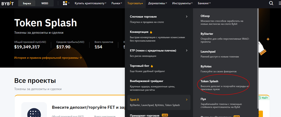
Task: Follow История и правила реферальной программы link
Action: tap(48, 58)
